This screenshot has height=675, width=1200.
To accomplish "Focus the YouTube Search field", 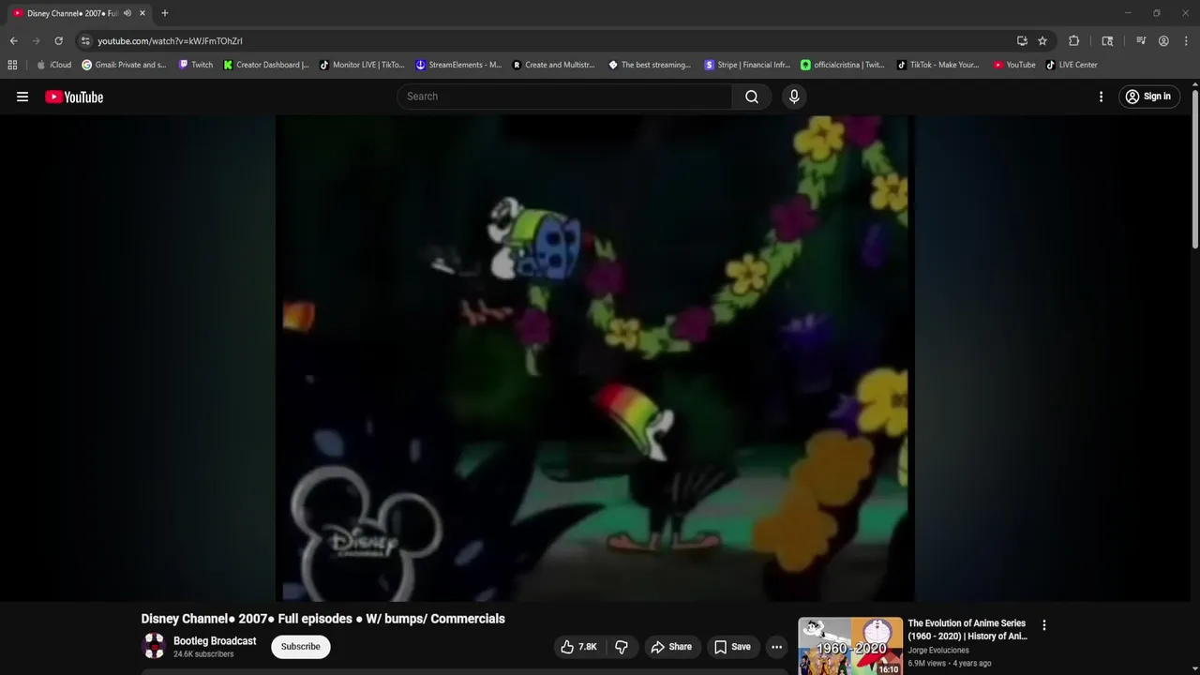I will tap(565, 97).
